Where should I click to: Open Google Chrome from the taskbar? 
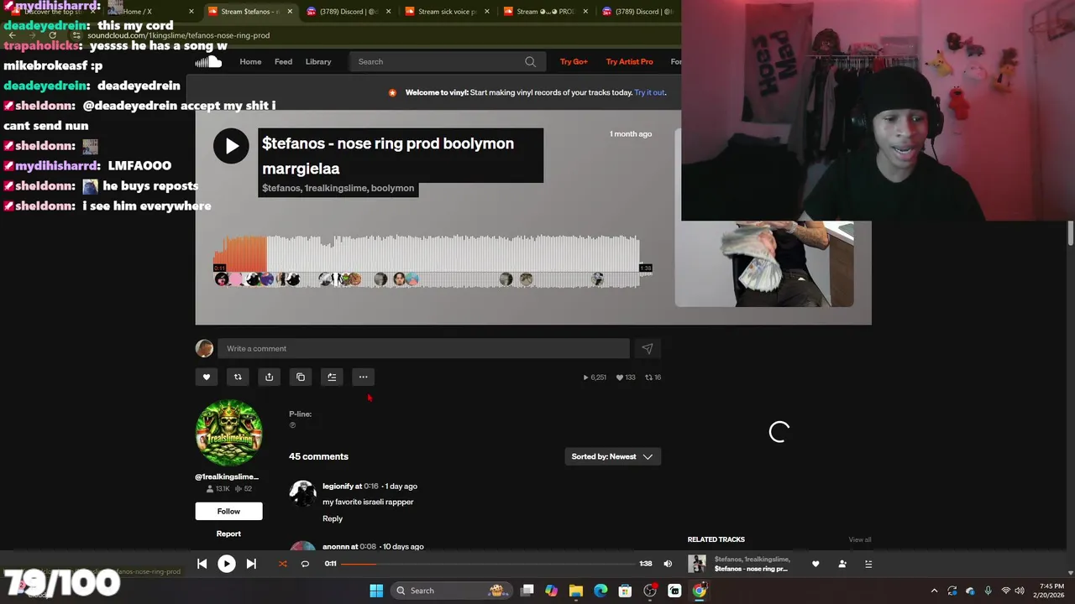tap(699, 591)
